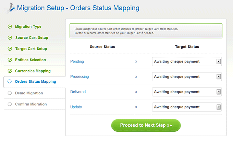
Task: Open target status dropdown for Update
Action: (x=187, y=107)
